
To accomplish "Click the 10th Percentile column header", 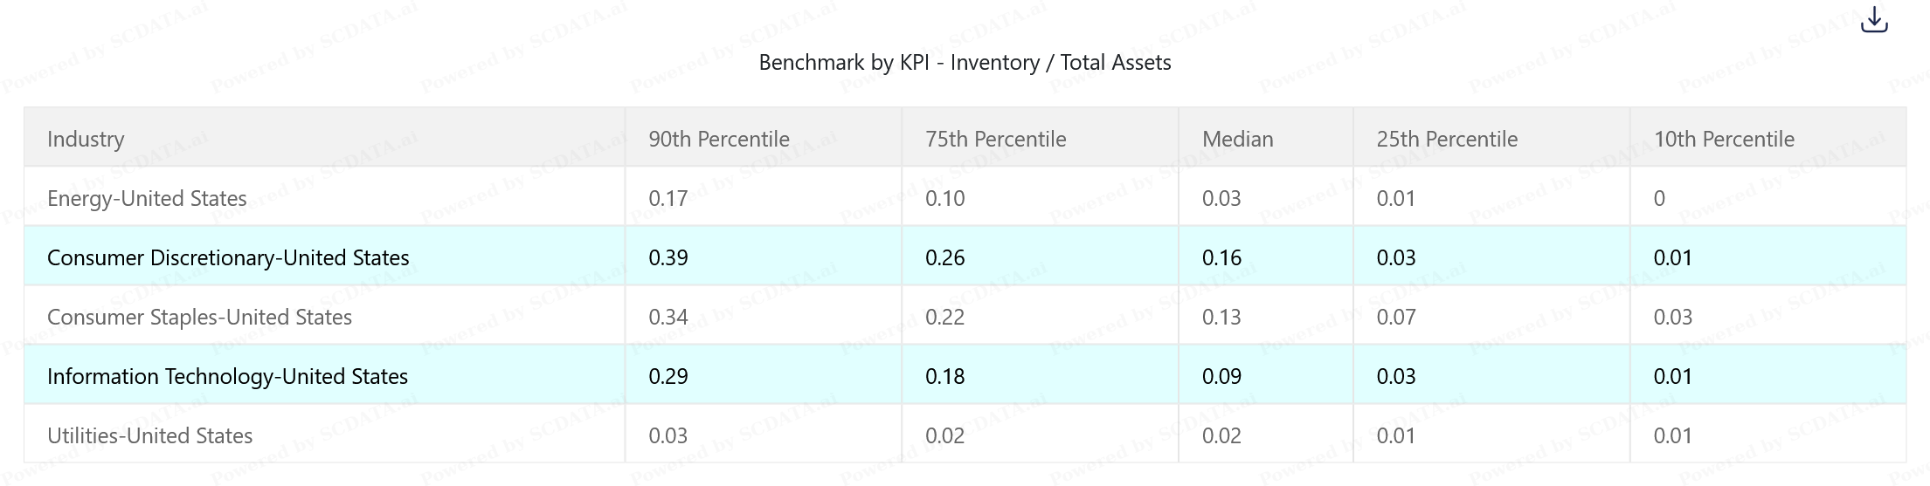I will [1723, 139].
